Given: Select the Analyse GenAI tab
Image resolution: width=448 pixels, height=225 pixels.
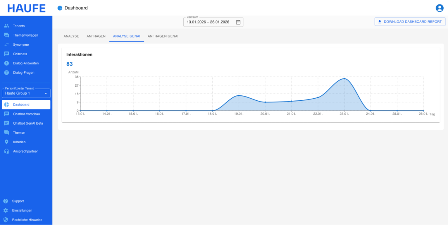Looking at the screenshot, I should [127, 36].
